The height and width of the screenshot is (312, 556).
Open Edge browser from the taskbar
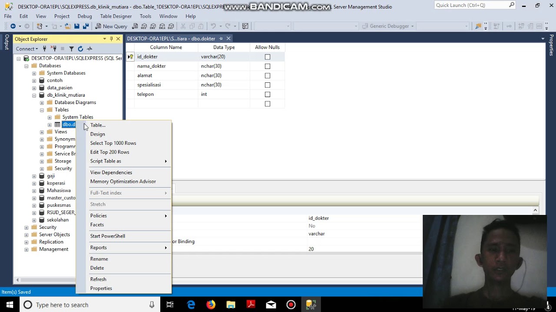(191, 305)
